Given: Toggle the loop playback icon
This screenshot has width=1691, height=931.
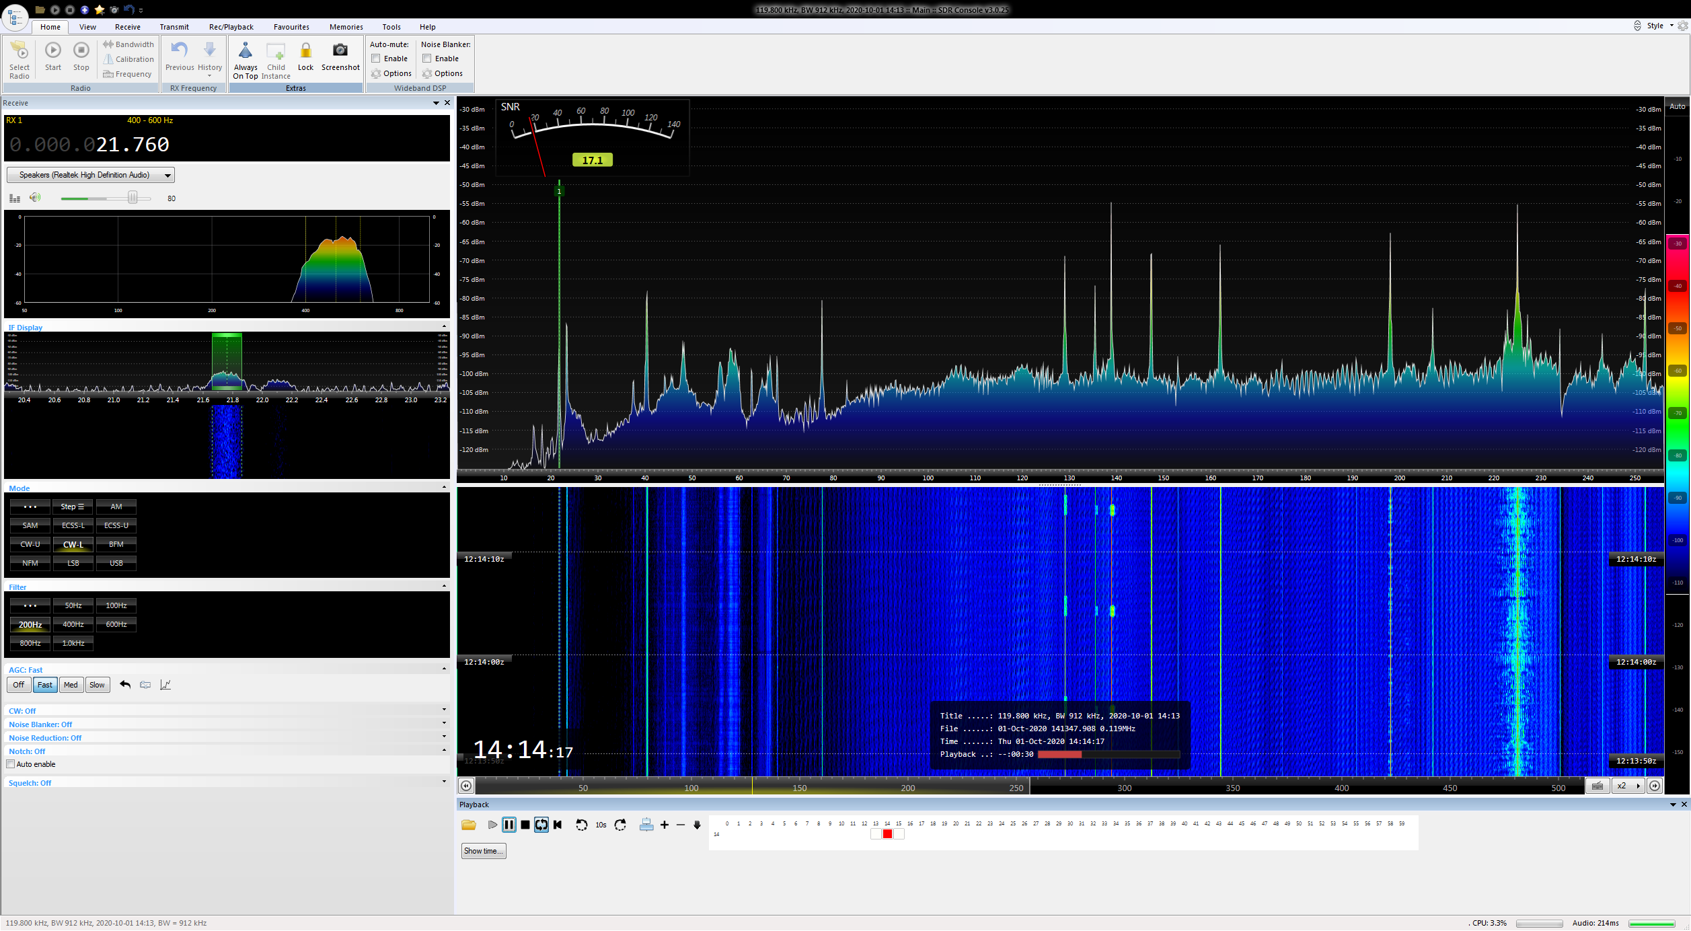Looking at the screenshot, I should tap(541, 825).
